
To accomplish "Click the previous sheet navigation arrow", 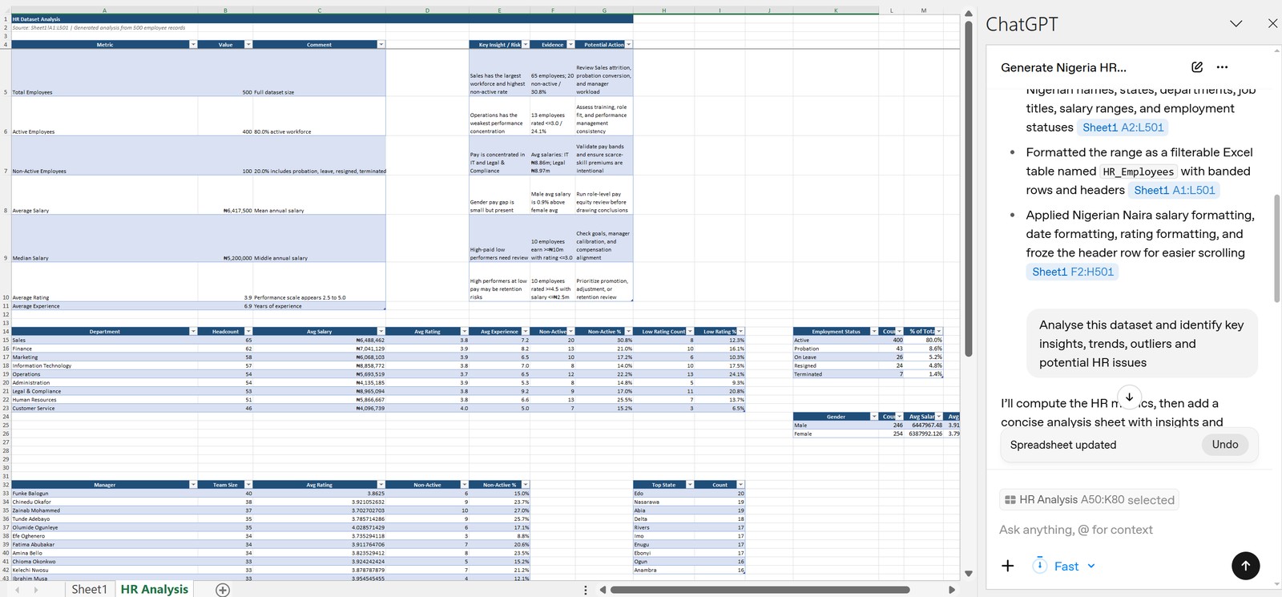I will pyautogui.click(x=17, y=590).
